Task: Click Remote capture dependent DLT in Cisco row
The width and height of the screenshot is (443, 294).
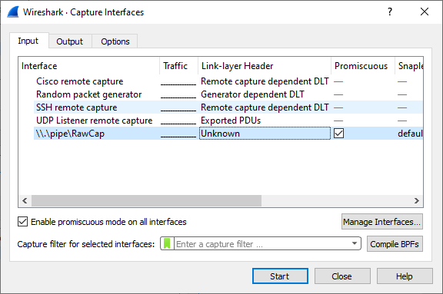Action: pyautogui.click(x=265, y=81)
